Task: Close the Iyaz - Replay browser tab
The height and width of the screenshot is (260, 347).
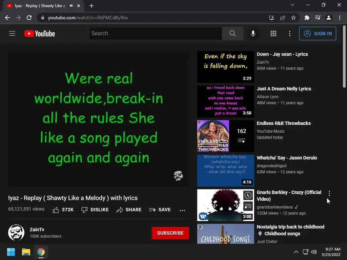Action: click(79, 6)
